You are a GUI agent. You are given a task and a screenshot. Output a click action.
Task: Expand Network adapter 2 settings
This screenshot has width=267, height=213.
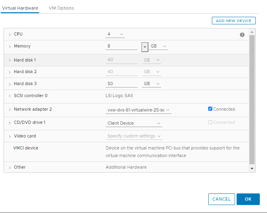[10, 109]
